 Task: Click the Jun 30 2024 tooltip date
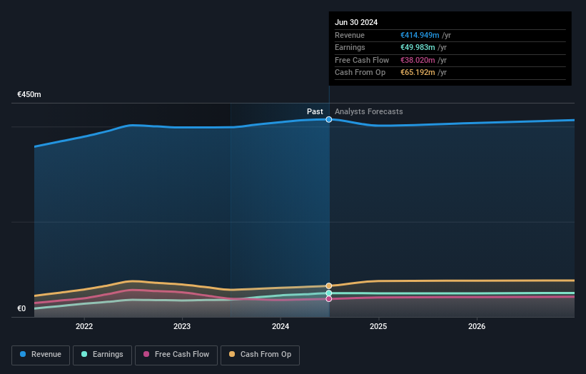tap(356, 22)
